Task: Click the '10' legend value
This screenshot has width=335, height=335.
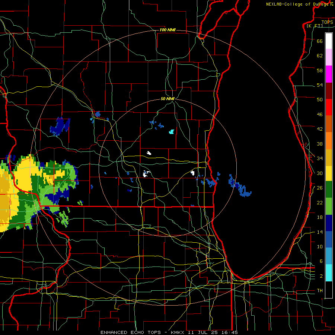Action: point(320,246)
